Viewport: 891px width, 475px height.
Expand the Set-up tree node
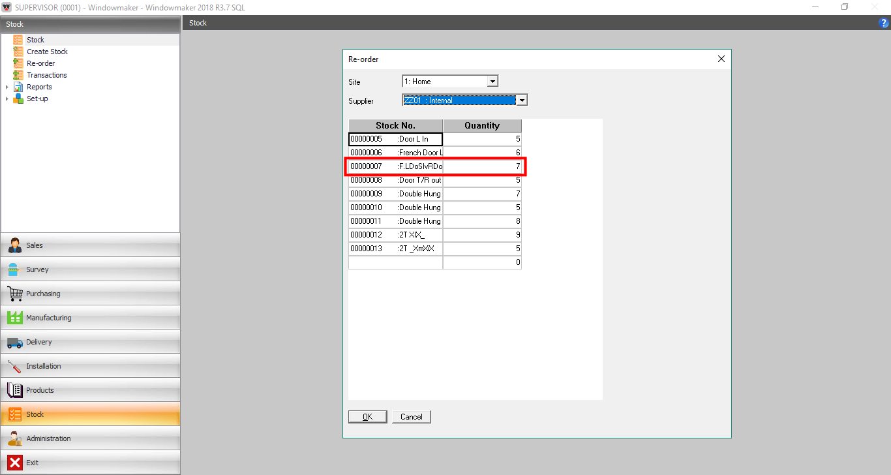(7, 99)
